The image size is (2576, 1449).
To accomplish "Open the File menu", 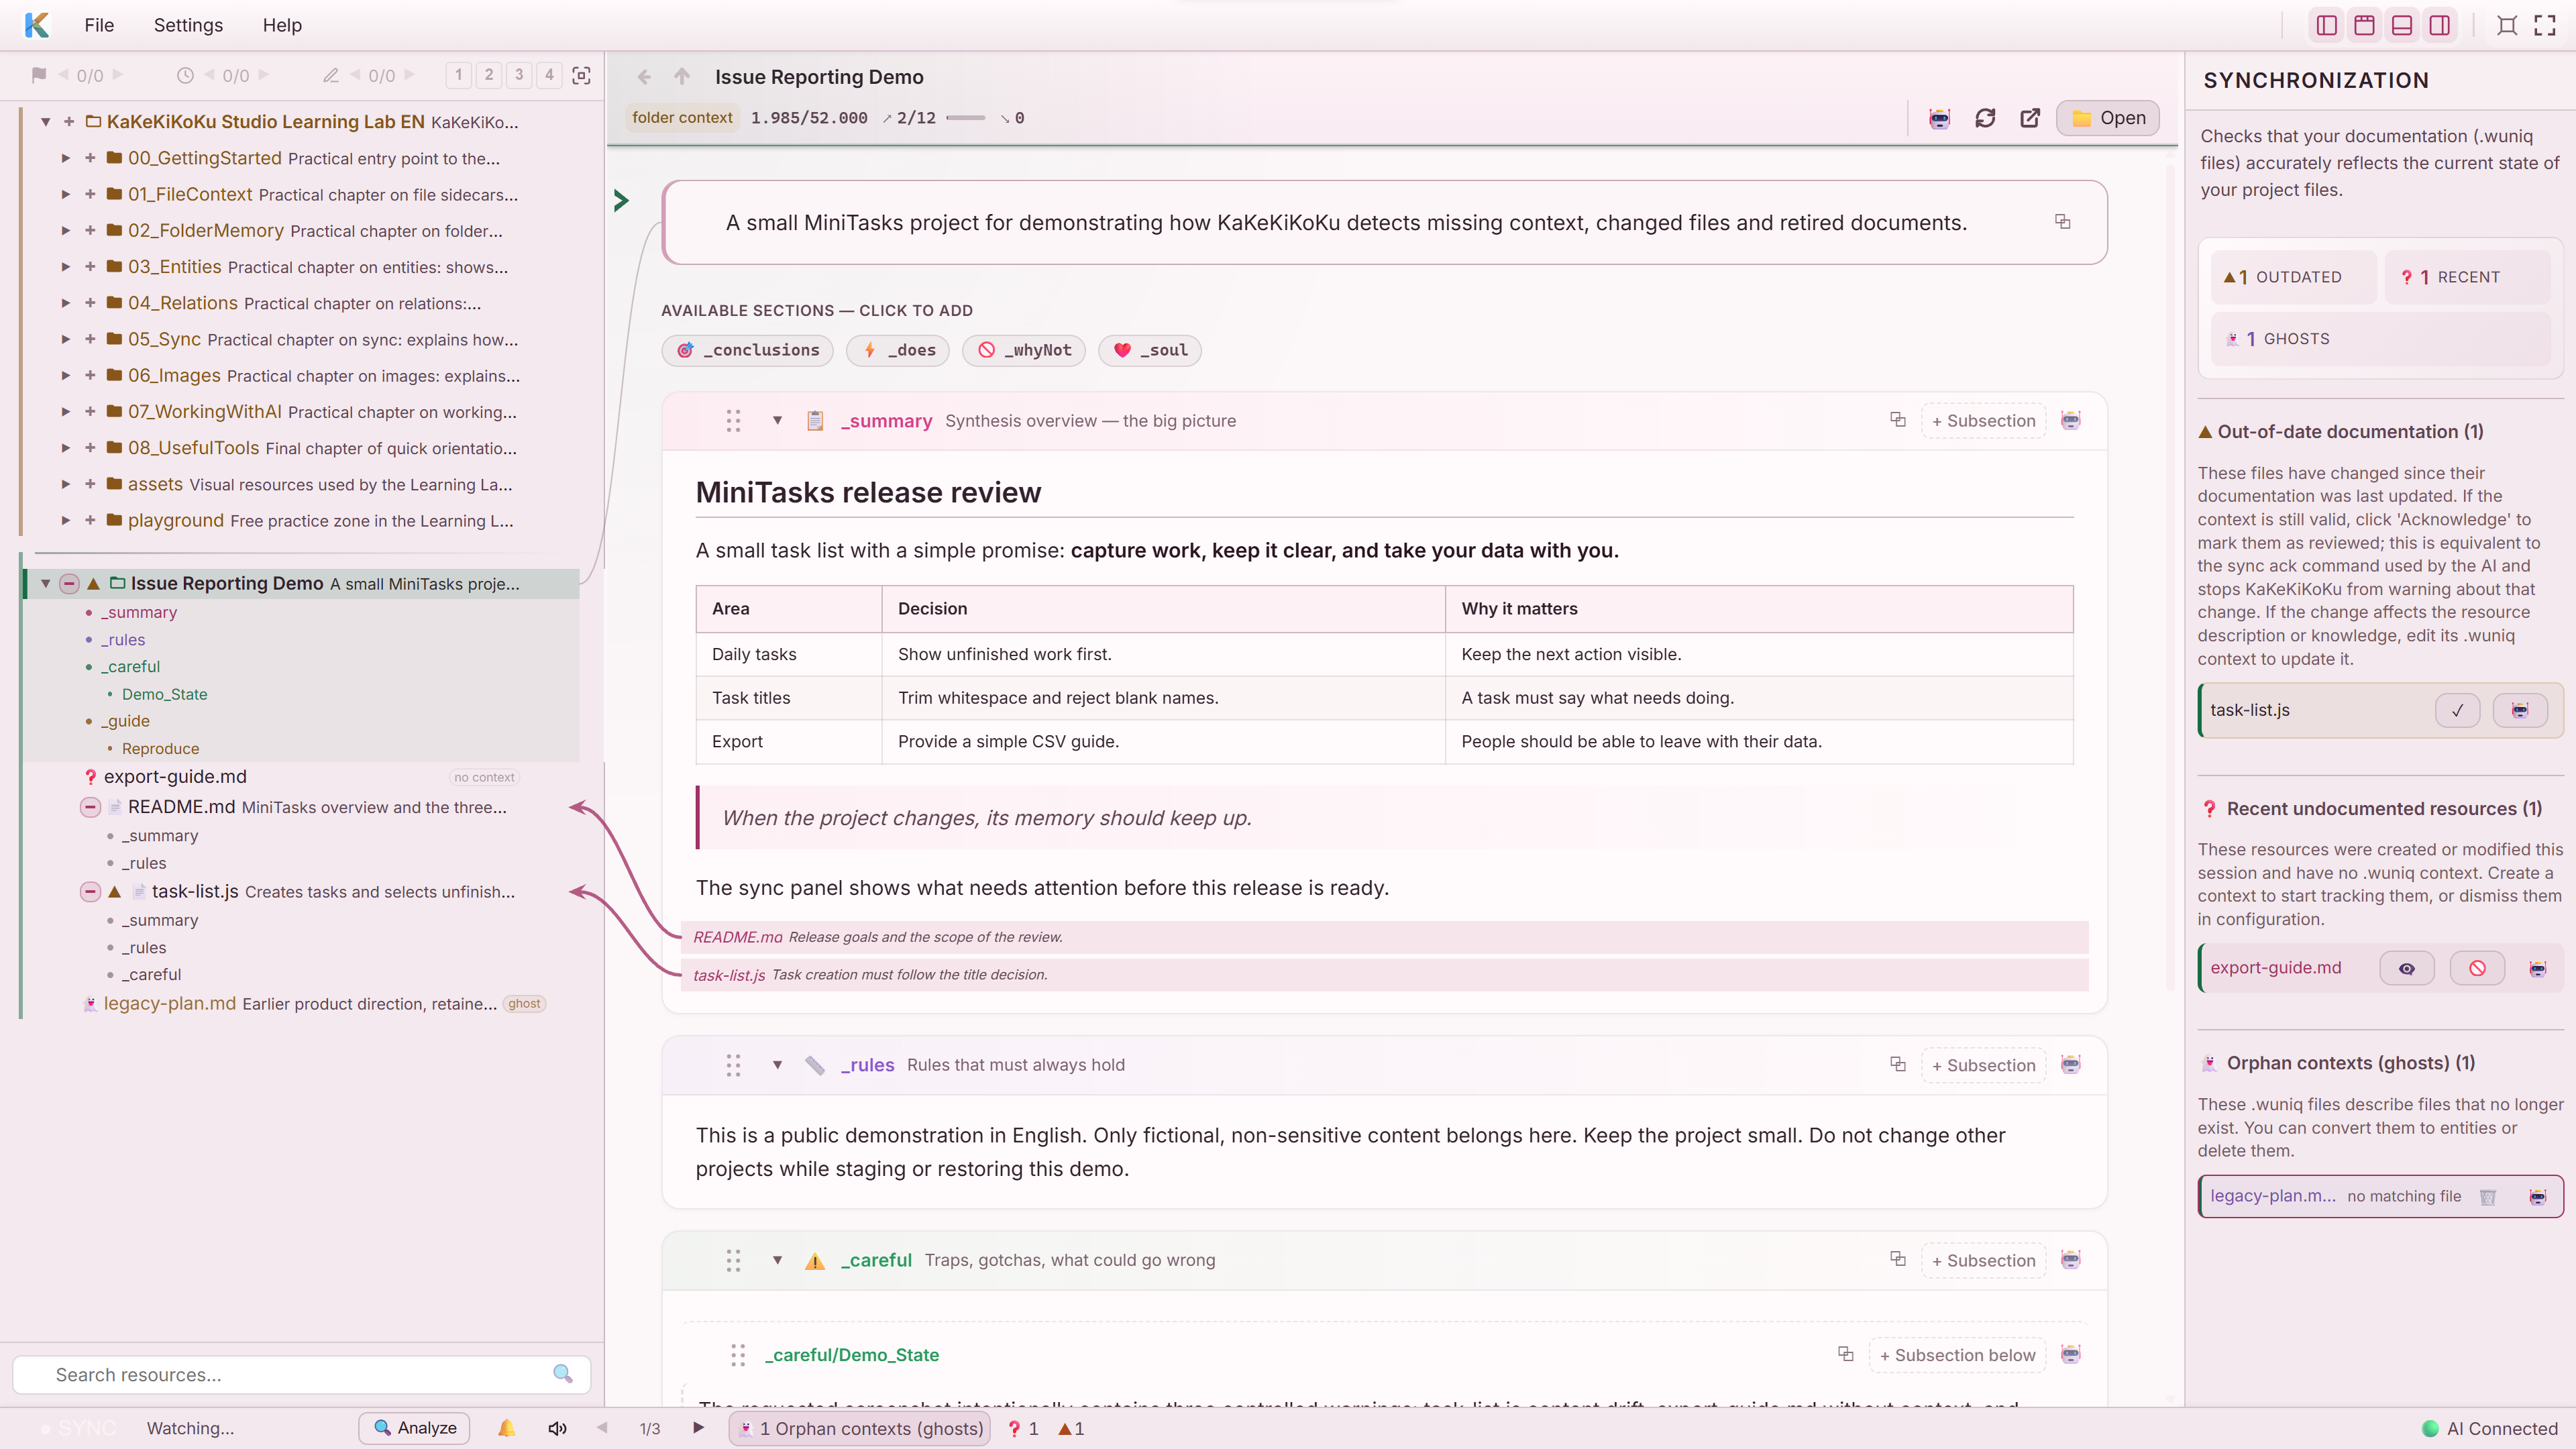I will (99, 25).
